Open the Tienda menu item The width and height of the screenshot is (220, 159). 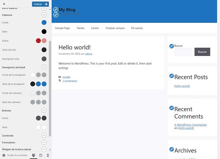(x=80, y=28)
